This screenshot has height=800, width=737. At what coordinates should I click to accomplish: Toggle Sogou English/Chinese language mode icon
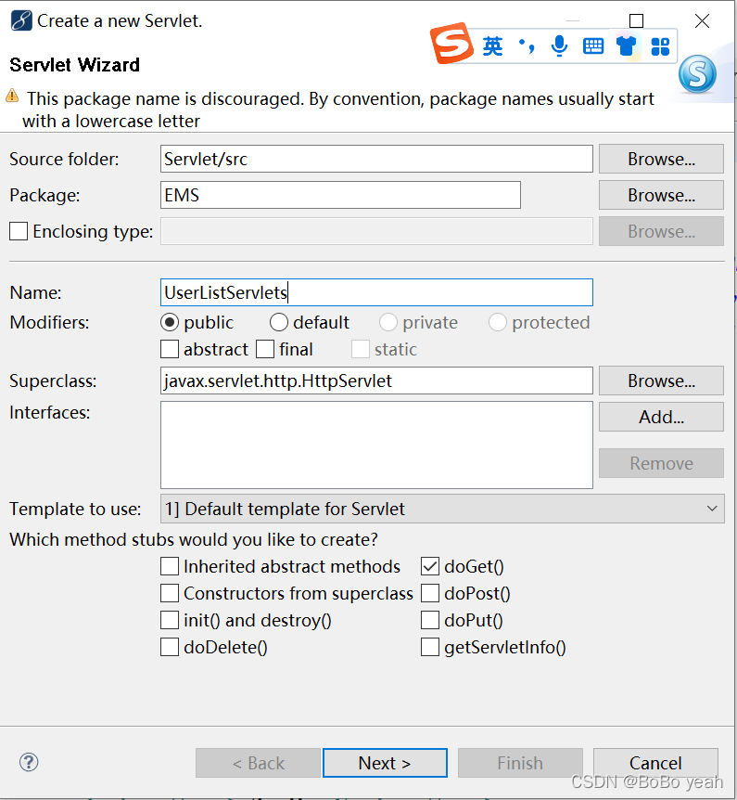tap(492, 45)
